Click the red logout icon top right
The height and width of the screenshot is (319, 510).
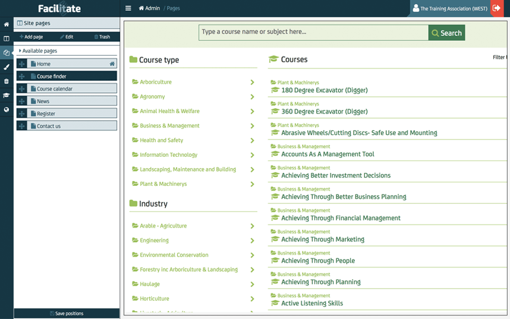[496, 8]
